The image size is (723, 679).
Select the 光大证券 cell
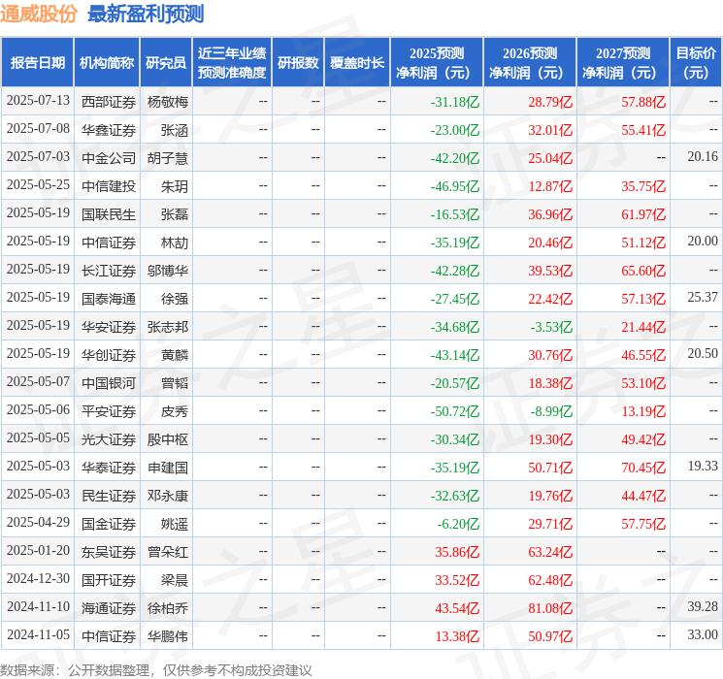coord(109,439)
